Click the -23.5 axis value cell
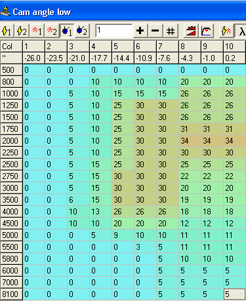 click(x=56, y=58)
